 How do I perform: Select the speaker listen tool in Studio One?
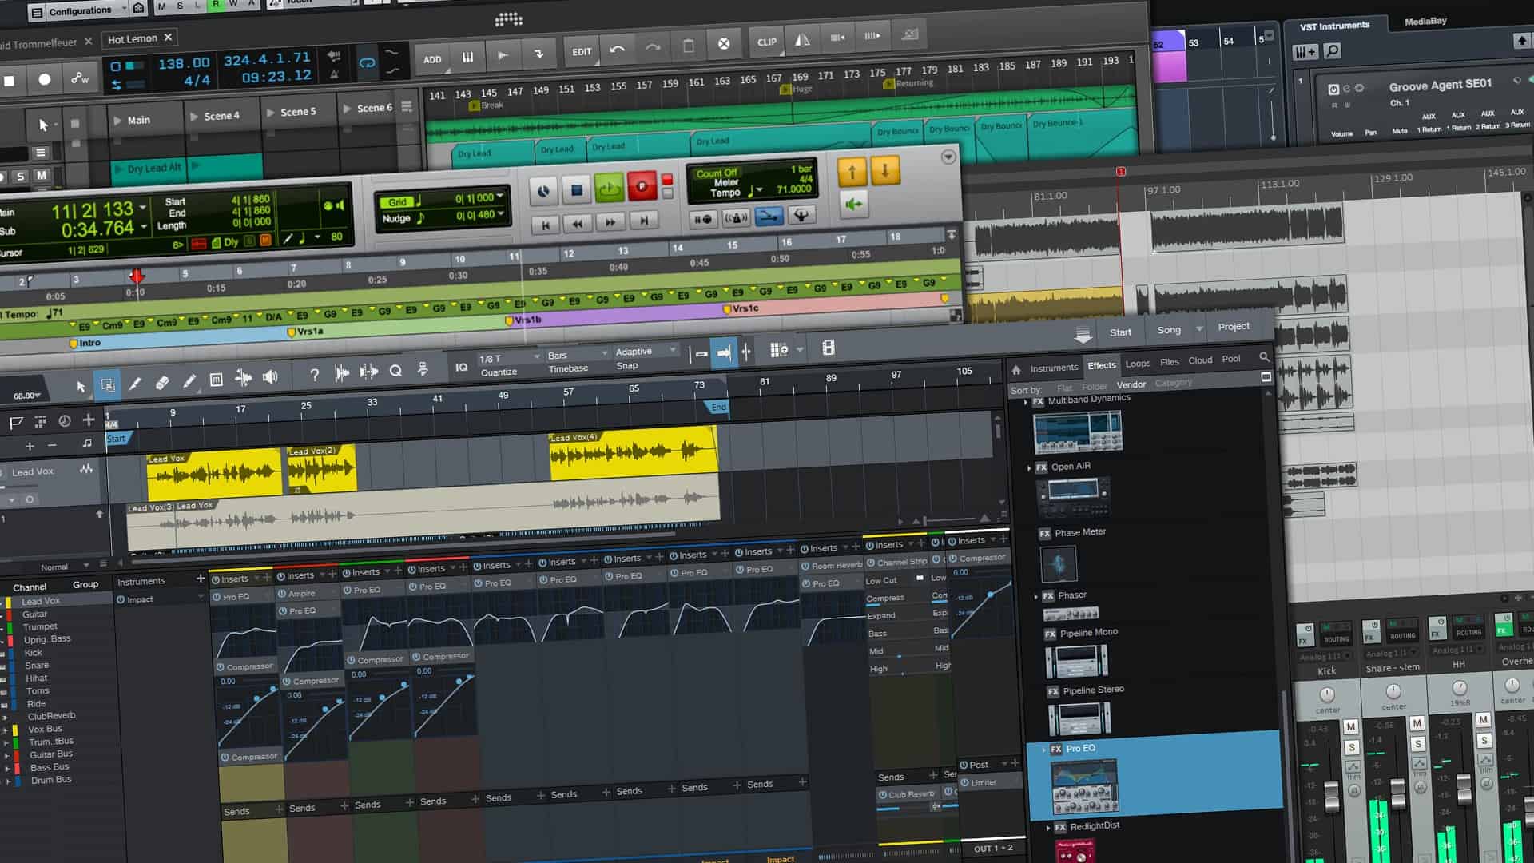click(x=271, y=377)
